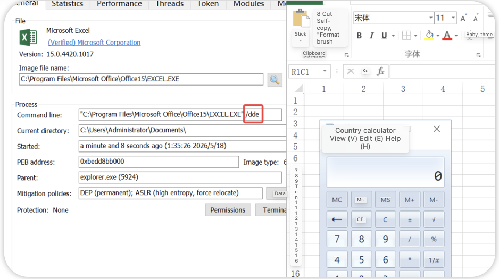
Task: Click the calculator 5 key
Action: click(x=361, y=260)
